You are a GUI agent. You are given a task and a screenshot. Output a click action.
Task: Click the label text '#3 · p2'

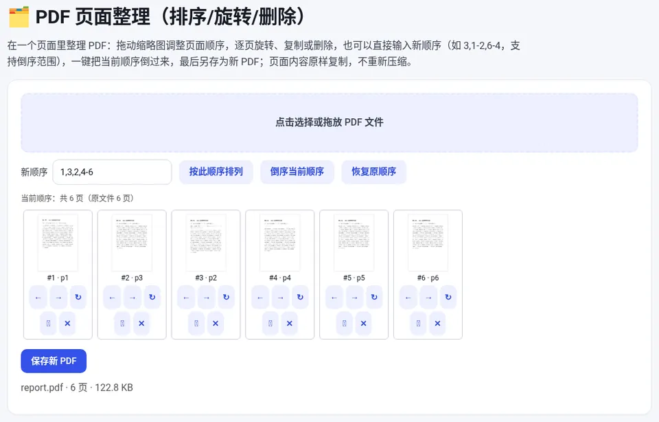point(206,278)
